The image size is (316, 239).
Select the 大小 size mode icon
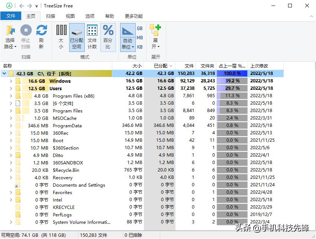61,30
